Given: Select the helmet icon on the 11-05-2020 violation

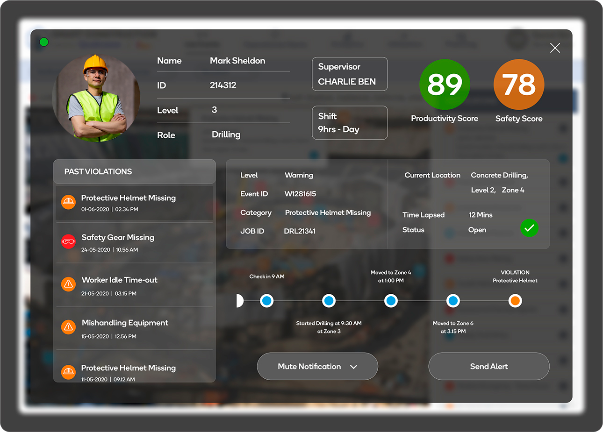Looking at the screenshot, I should [x=68, y=372].
